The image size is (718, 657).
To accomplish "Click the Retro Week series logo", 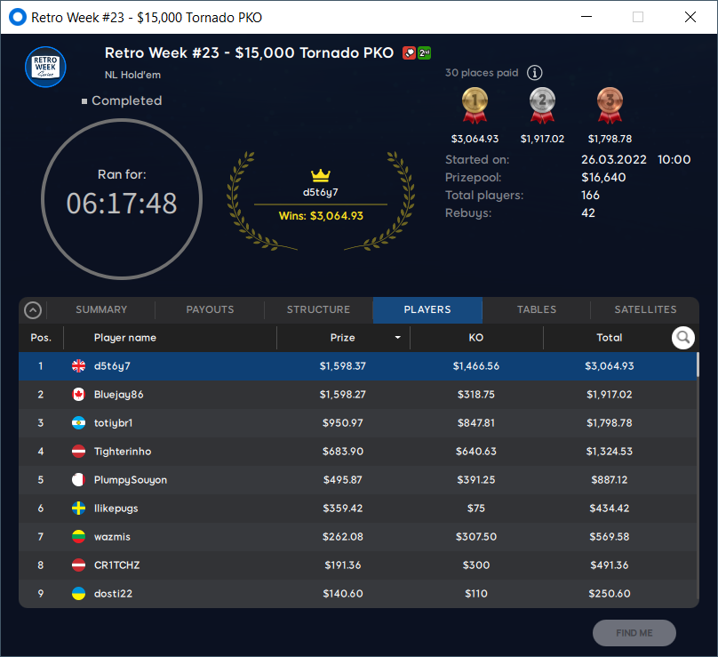I will click(x=45, y=67).
